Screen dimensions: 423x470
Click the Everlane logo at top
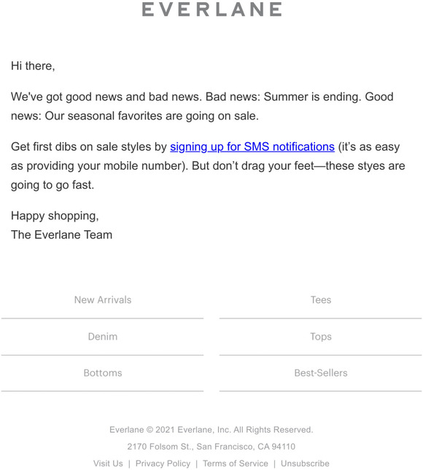[211, 9]
